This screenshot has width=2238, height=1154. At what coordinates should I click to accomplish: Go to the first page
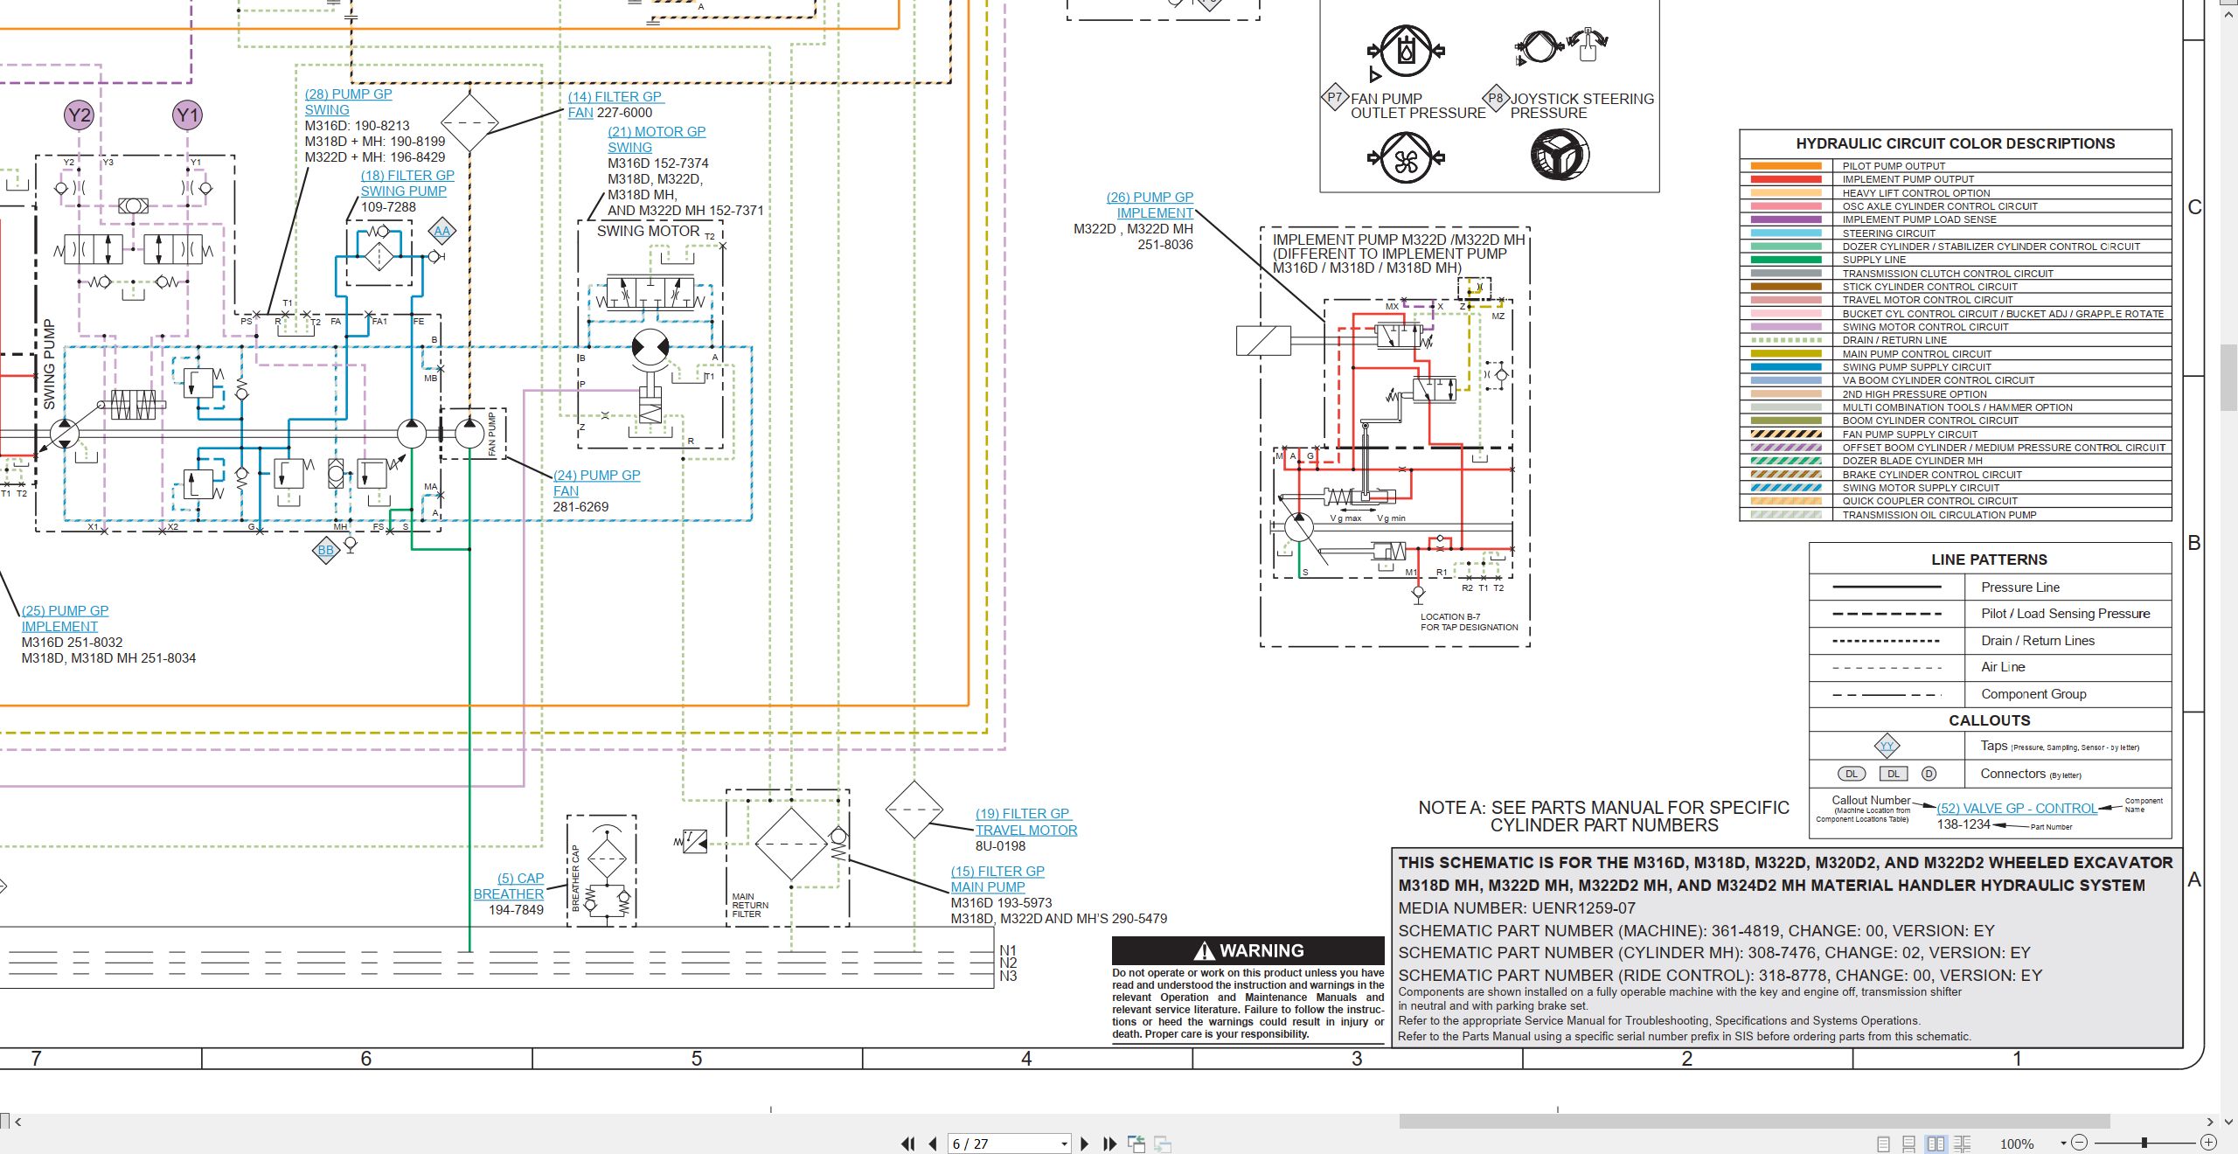pyautogui.click(x=908, y=1144)
